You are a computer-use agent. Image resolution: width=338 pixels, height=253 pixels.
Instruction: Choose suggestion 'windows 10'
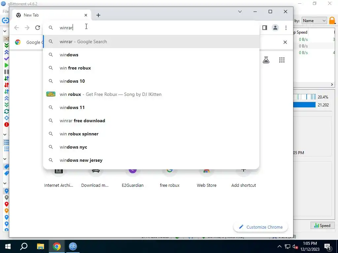(x=151, y=81)
